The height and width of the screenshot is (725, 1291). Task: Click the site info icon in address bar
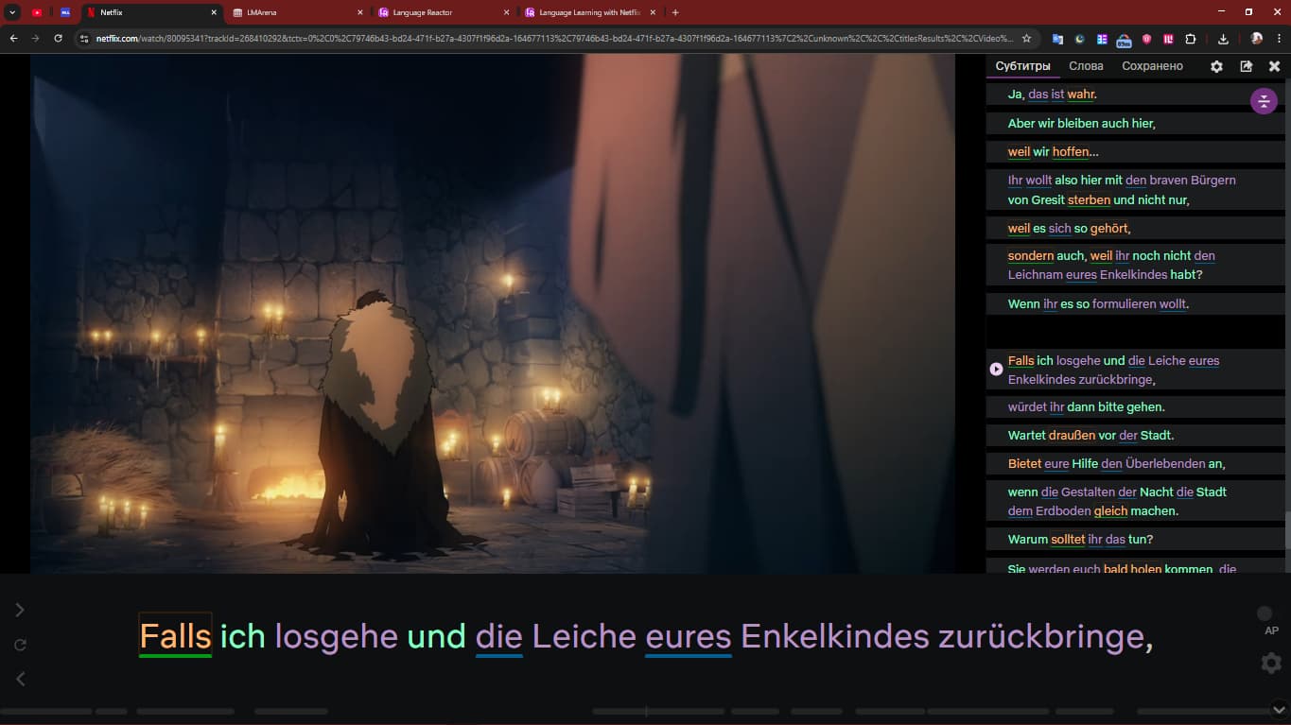[84, 39]
